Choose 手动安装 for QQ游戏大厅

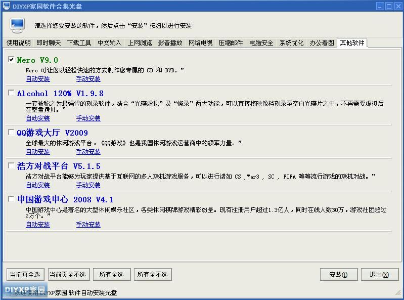[88, 152]
